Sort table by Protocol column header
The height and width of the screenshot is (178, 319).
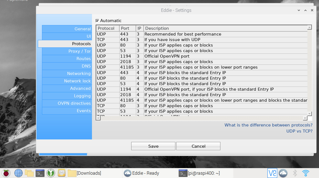pos(108,28)
